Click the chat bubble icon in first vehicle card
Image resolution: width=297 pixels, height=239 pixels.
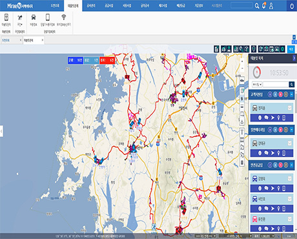[266, 118]
